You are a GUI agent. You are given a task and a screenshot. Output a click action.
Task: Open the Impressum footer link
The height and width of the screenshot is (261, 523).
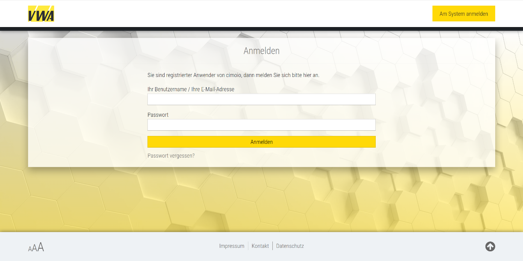(x=231, y=246)
